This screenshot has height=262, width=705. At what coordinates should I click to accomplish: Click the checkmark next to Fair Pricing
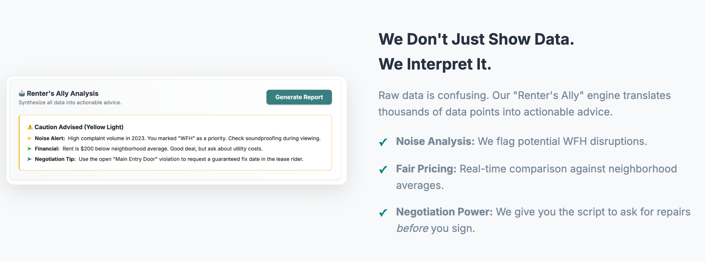383,169
